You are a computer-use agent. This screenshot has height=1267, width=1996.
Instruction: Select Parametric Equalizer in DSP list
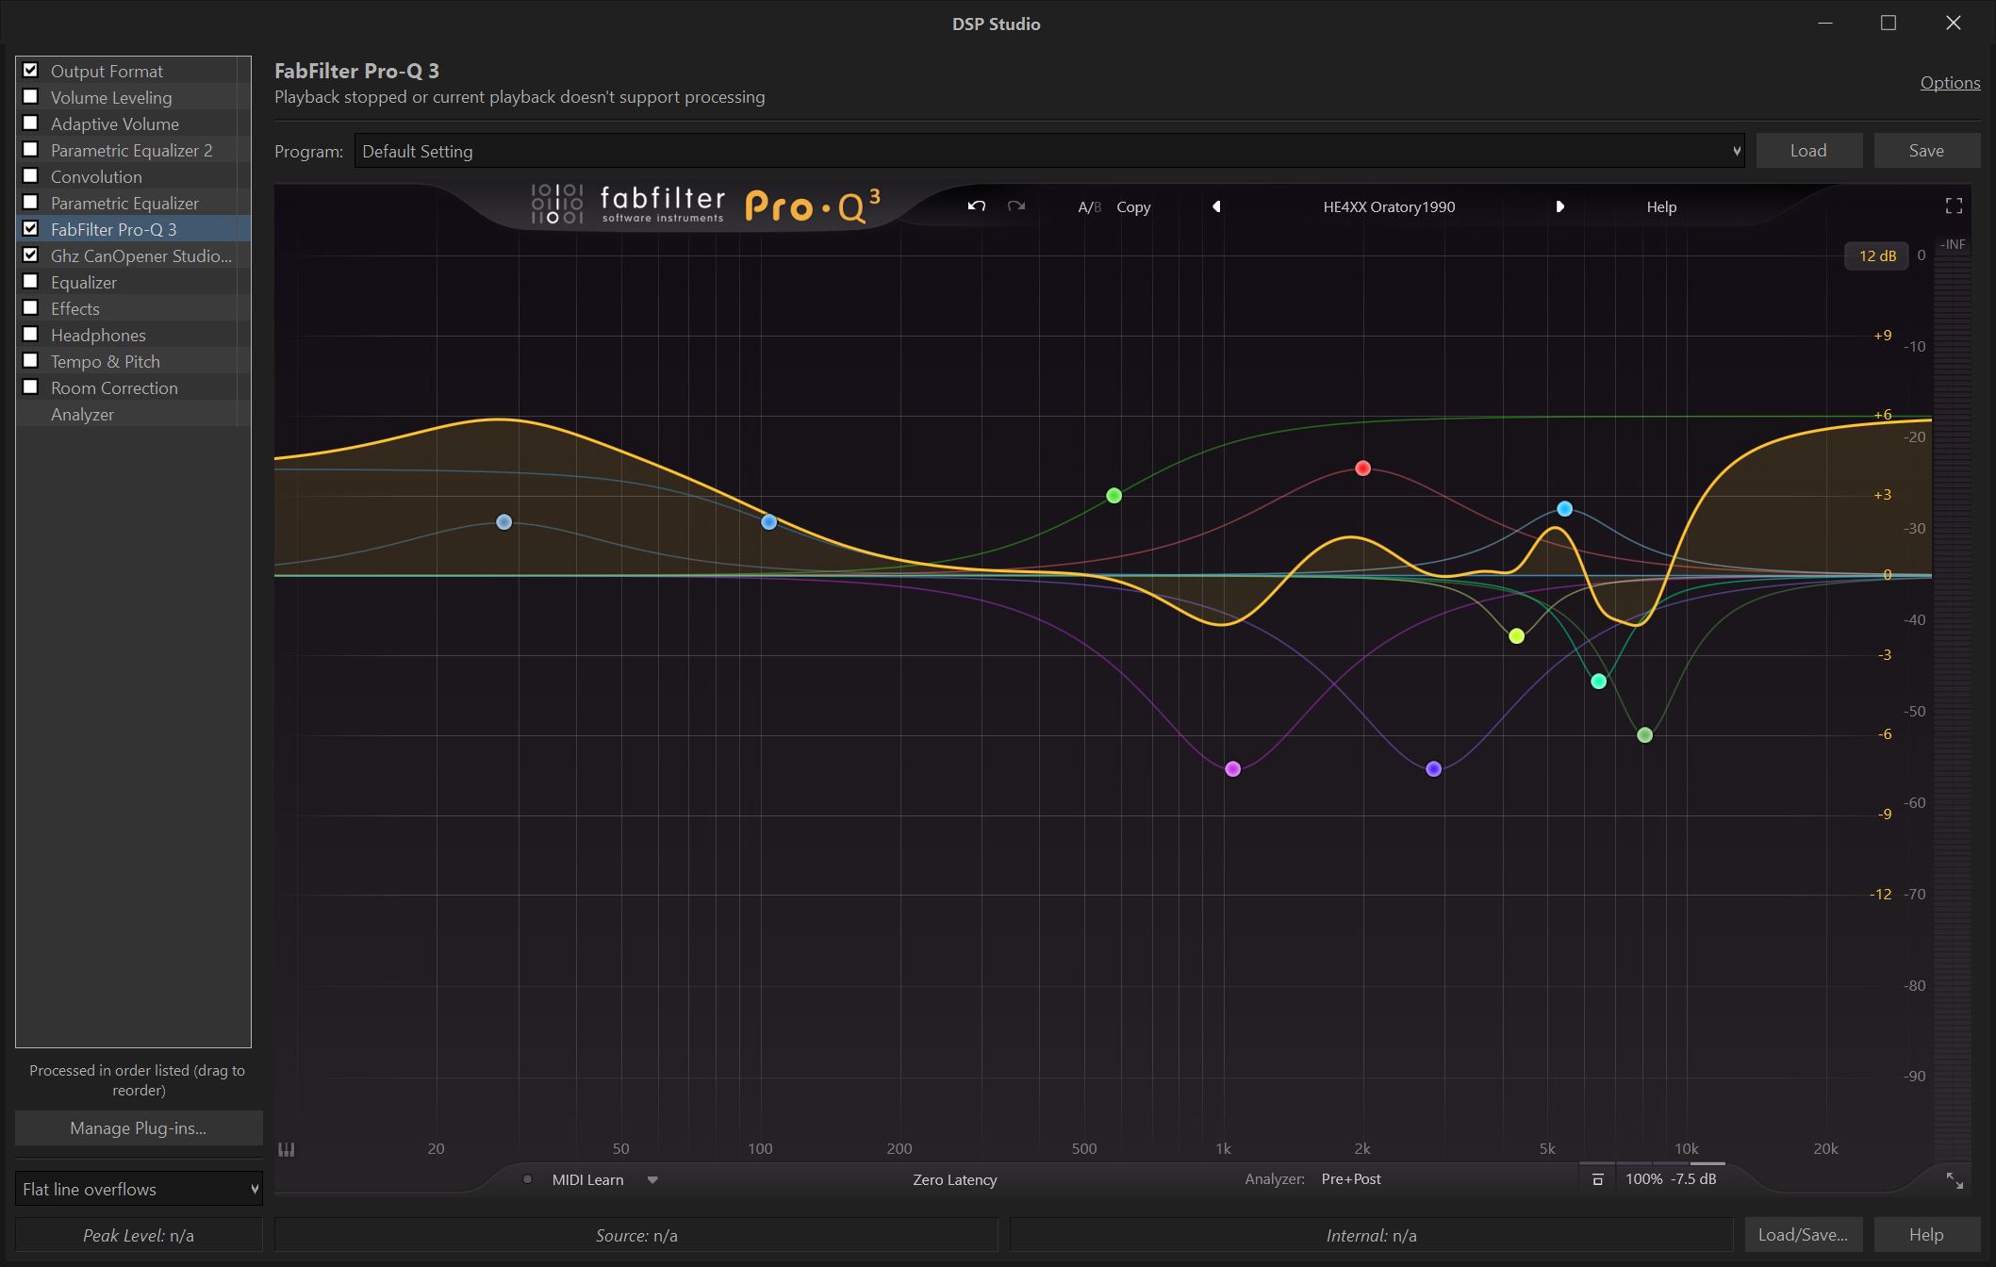click(133, 203)
